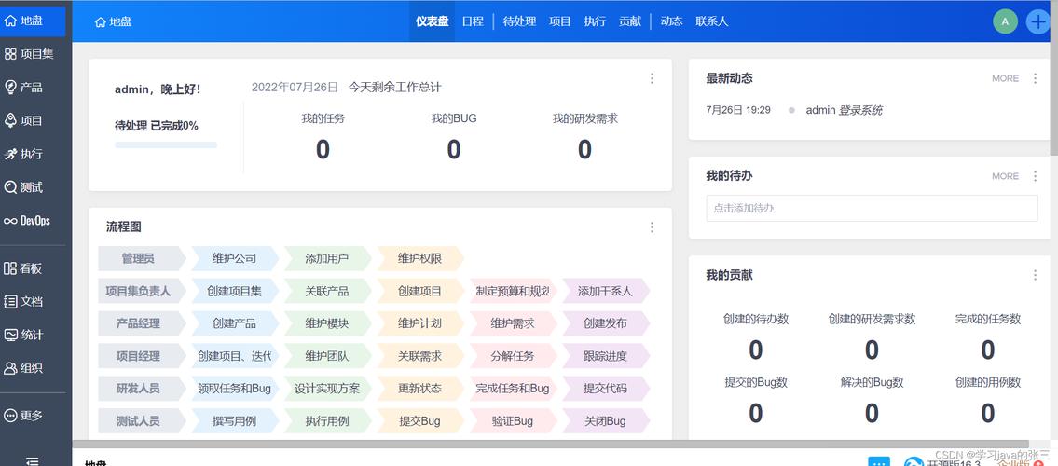The image size is (1058, 466).
Task: Click the 我的BUG count
Action: click(453, 149)
